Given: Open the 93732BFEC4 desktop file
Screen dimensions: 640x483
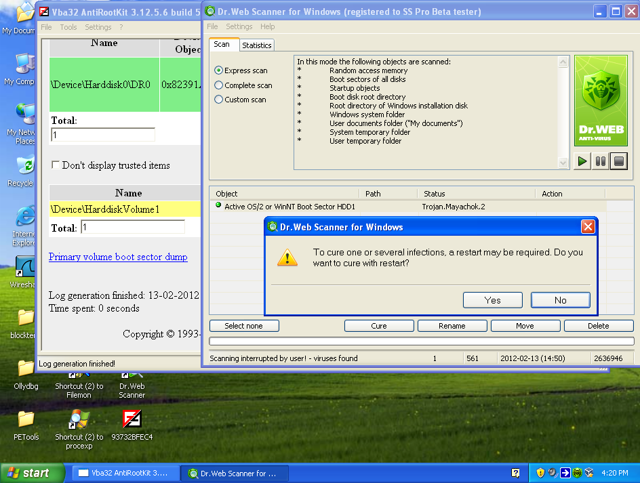Looking at the screenshot, I should click(x=132, y=420).
